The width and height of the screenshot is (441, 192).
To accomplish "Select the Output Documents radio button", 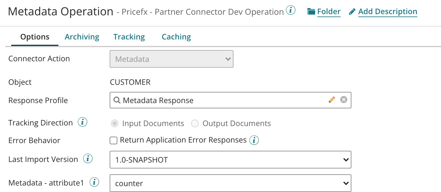I will pyautogui.click(x=195, y=123).
